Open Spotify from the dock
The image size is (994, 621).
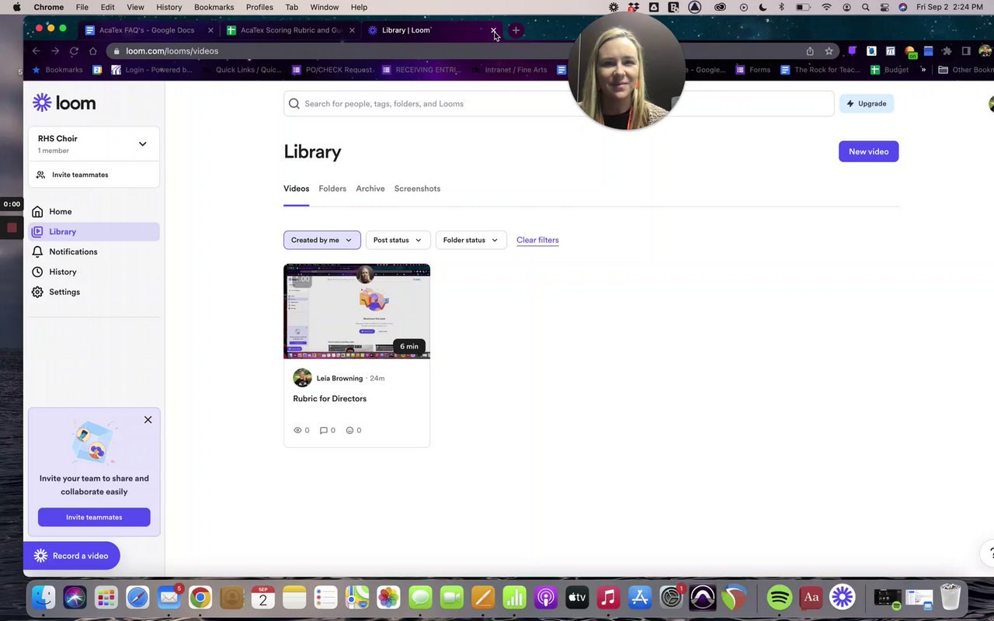pos(779,598)
